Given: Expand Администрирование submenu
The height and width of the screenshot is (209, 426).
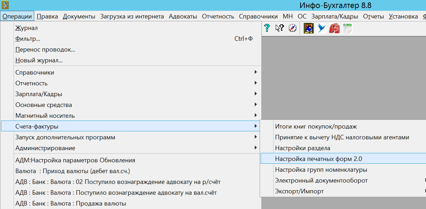Looking at the screenshot, I should (131, 148).
